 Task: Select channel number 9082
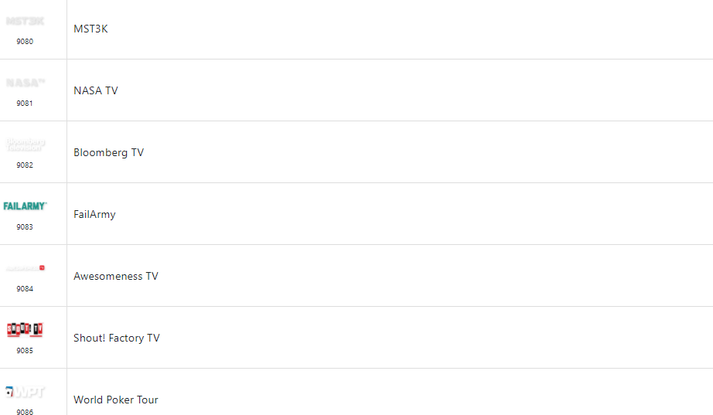[25, 165]
